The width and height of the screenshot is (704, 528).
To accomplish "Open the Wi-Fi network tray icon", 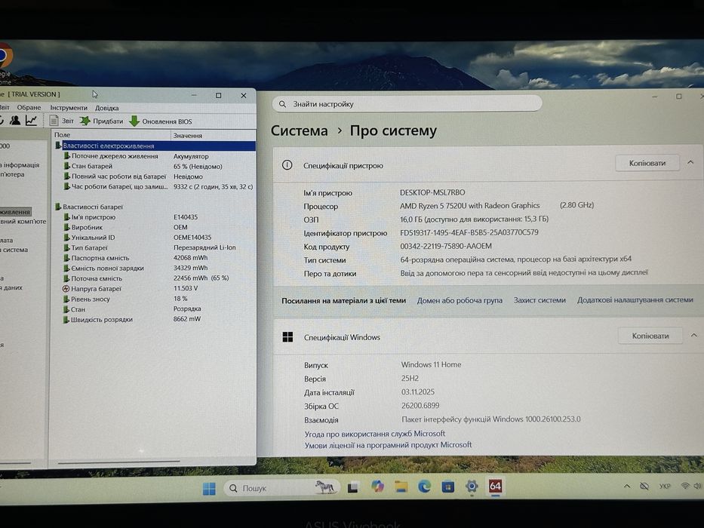I will 685,486.
